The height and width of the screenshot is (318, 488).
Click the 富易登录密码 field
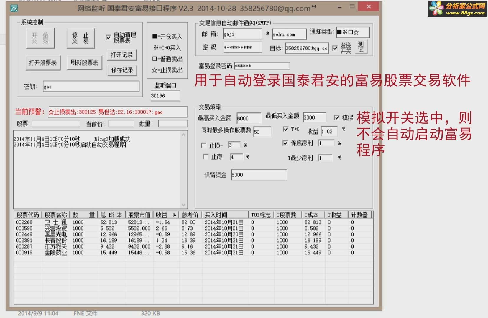click(x=262, y=66)
